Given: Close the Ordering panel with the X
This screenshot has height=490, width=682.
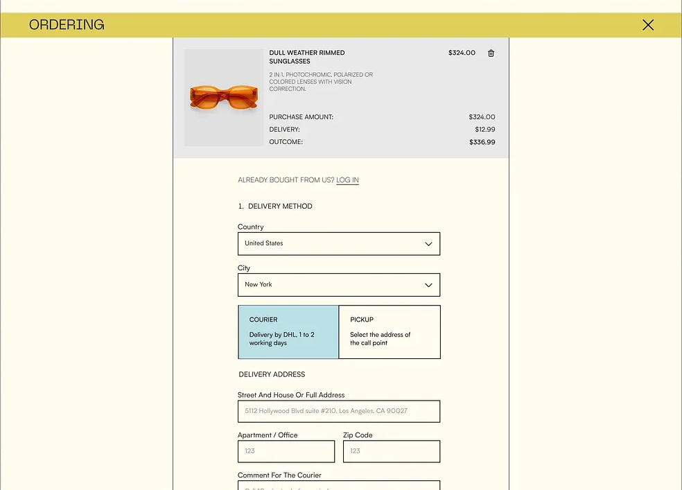Looking at the screenshot, I should (647, 25).
